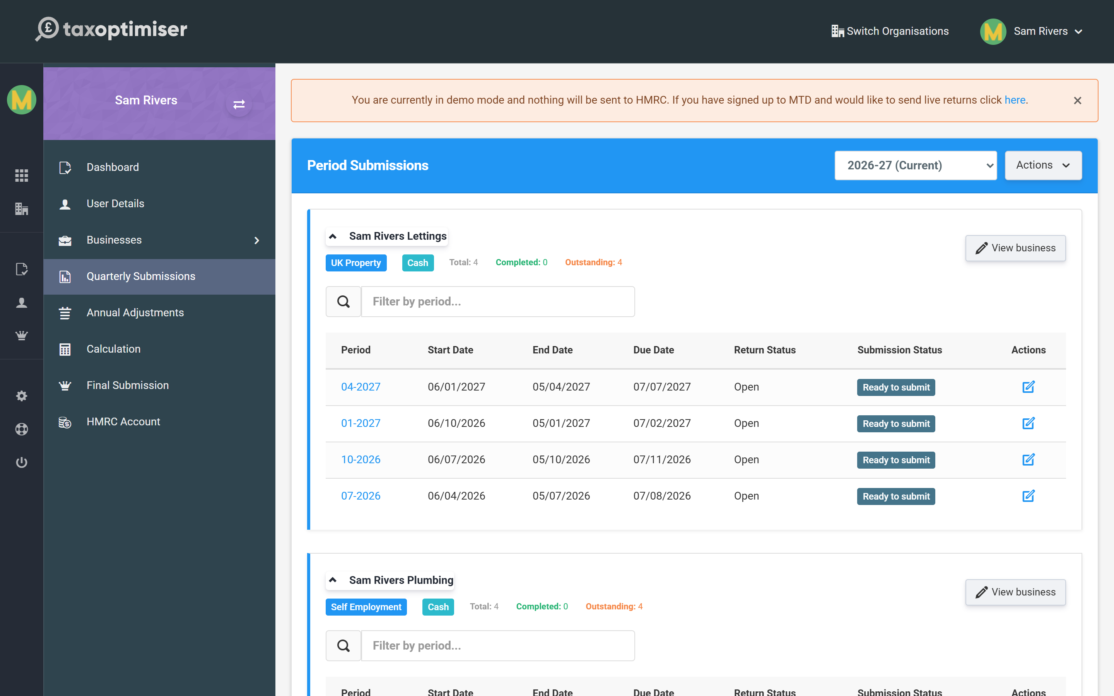Open period 04-2027 link
This screenshot has width=1114, height=696.
tap(361, 387)
